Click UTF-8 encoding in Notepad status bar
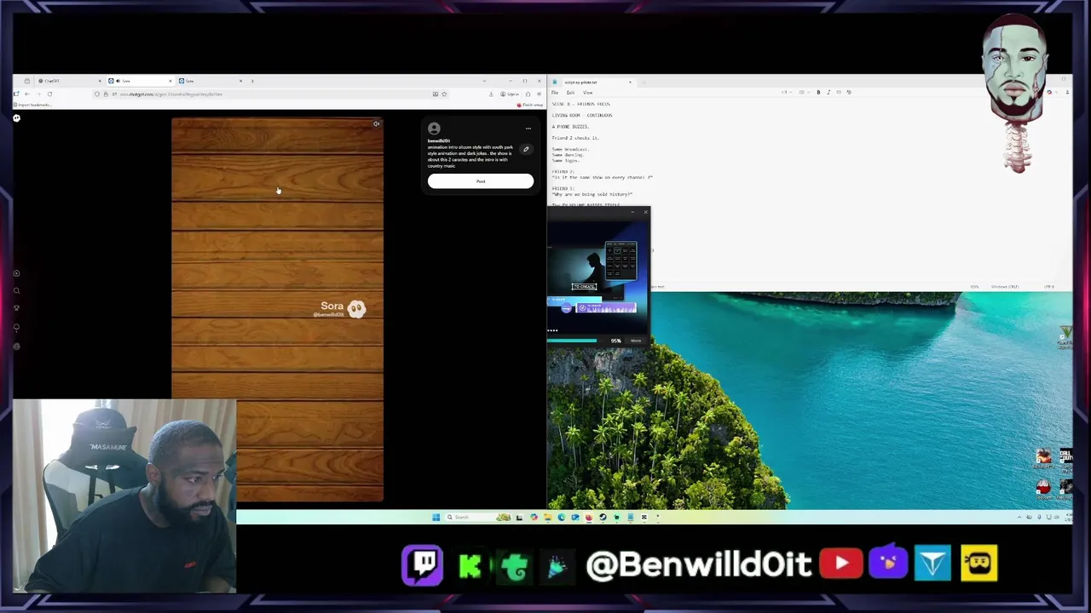1091x613 pixels. coord(1048,287)
